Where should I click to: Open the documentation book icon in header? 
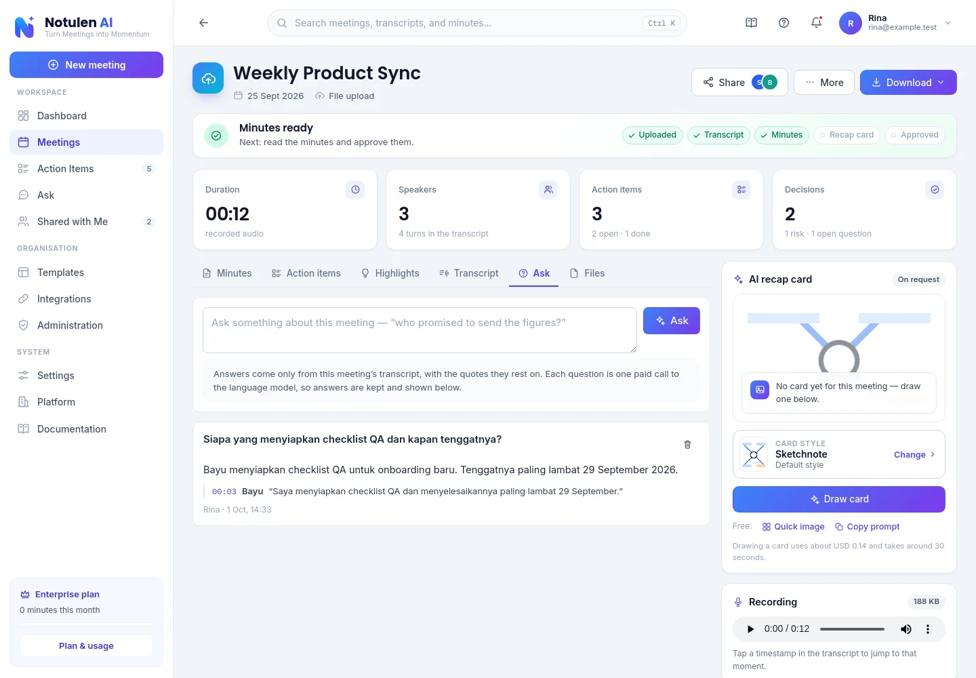tap(751, 23)
